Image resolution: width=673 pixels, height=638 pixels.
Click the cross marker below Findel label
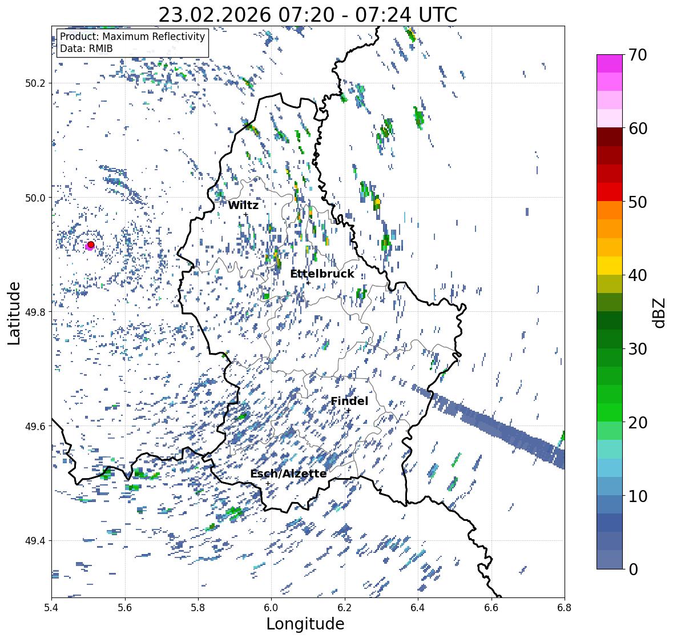(349, 411)
